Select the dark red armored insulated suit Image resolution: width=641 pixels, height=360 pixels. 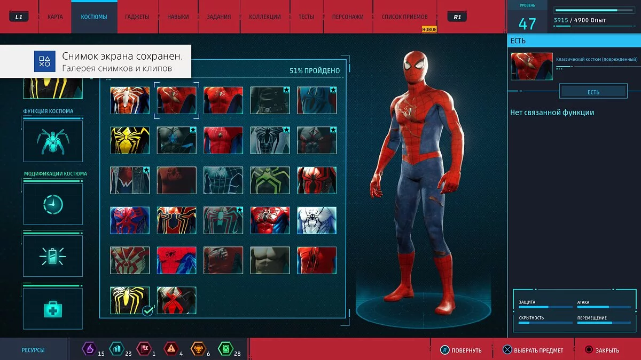coord(317,140)
